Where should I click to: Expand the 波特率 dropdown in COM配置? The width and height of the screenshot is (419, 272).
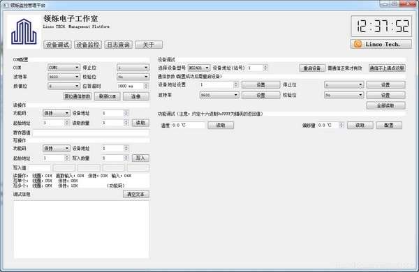pyautogui.click(x=64, y=77)
